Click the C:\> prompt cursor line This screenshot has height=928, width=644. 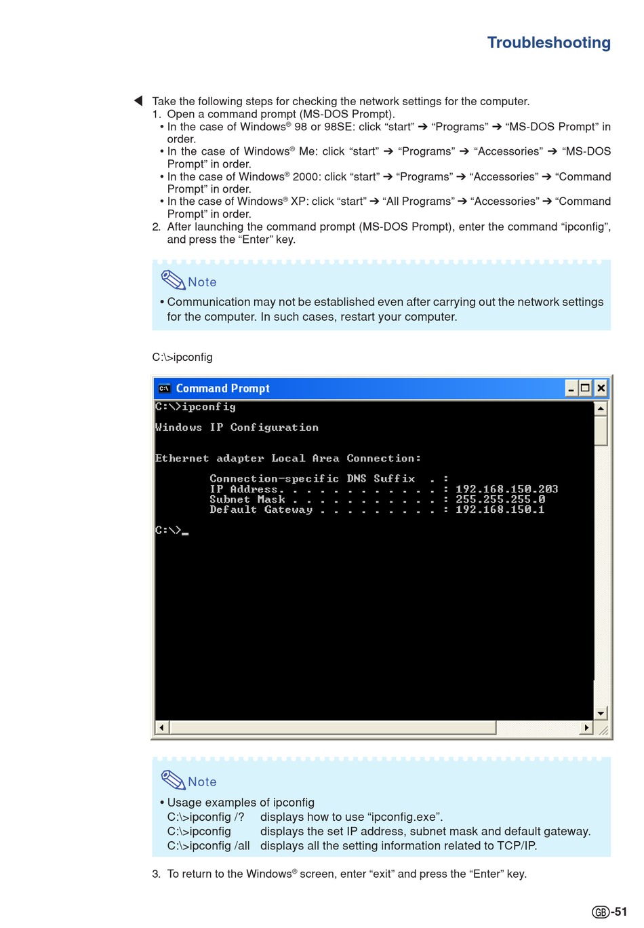pyautogui.click(x=172, y=530)
